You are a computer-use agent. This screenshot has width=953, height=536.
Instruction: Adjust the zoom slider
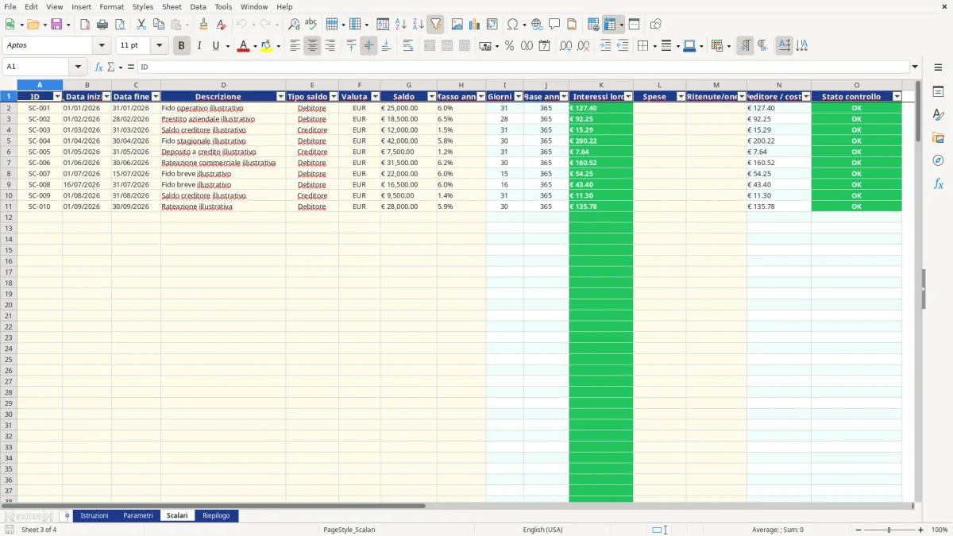889,530
